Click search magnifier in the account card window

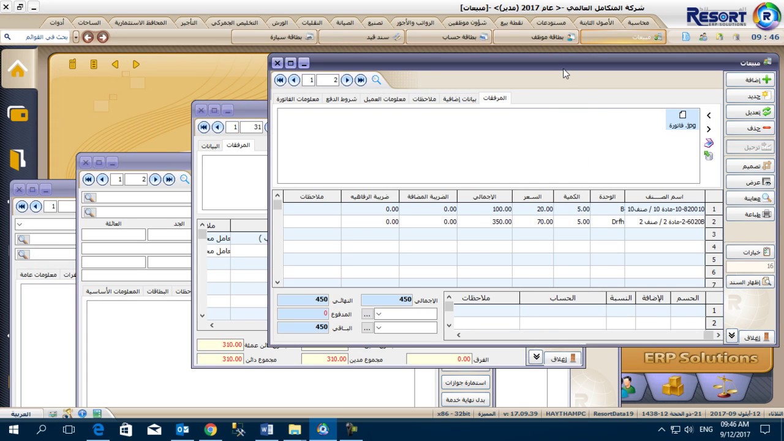[x=184, y=179]
